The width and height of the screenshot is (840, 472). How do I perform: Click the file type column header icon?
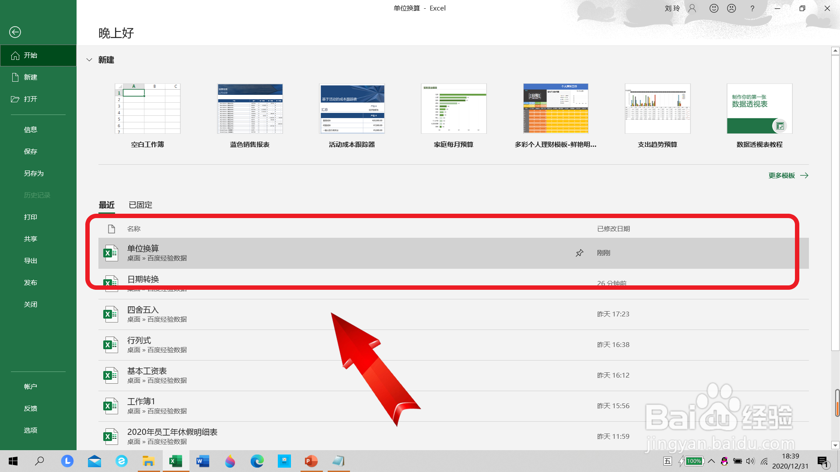(111, 229)
